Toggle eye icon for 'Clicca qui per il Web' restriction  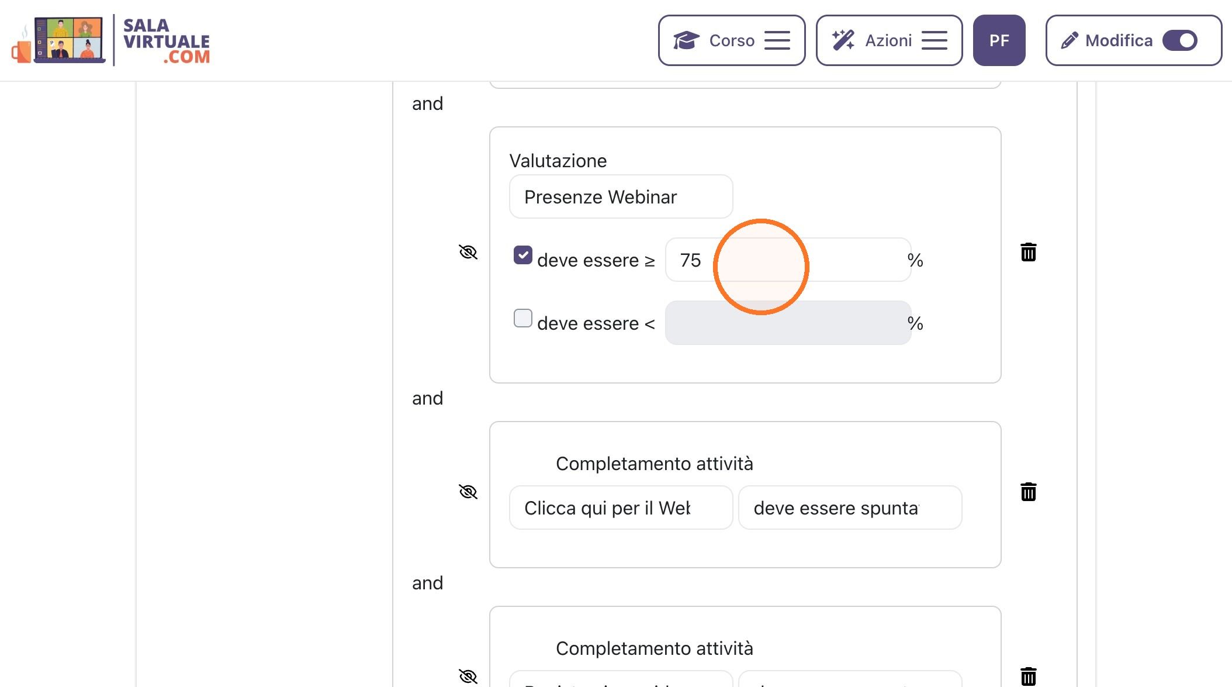tap(468, 492)
